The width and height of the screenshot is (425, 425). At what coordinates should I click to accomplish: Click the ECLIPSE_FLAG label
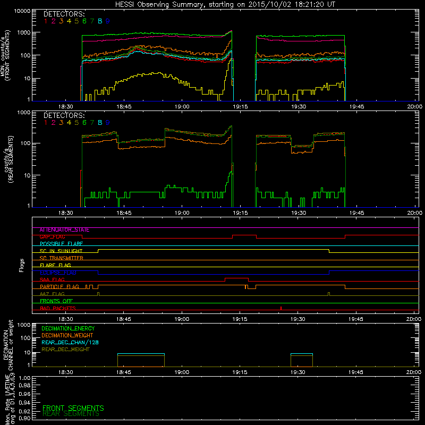click(x=58, y=273)
